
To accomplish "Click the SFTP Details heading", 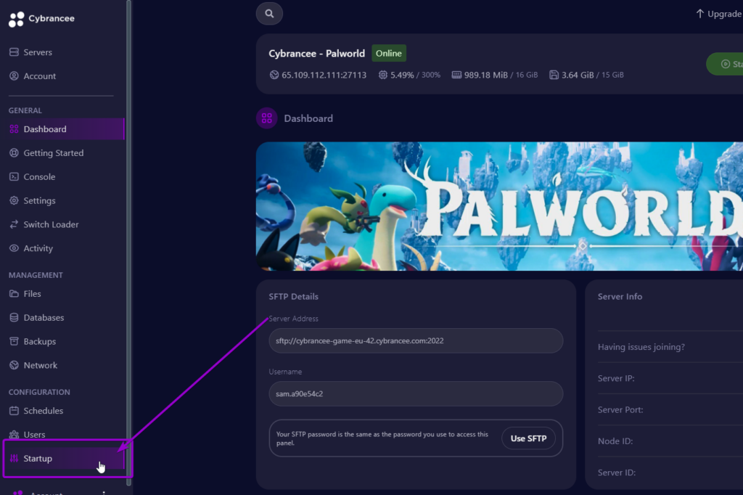I will point(293,296).
